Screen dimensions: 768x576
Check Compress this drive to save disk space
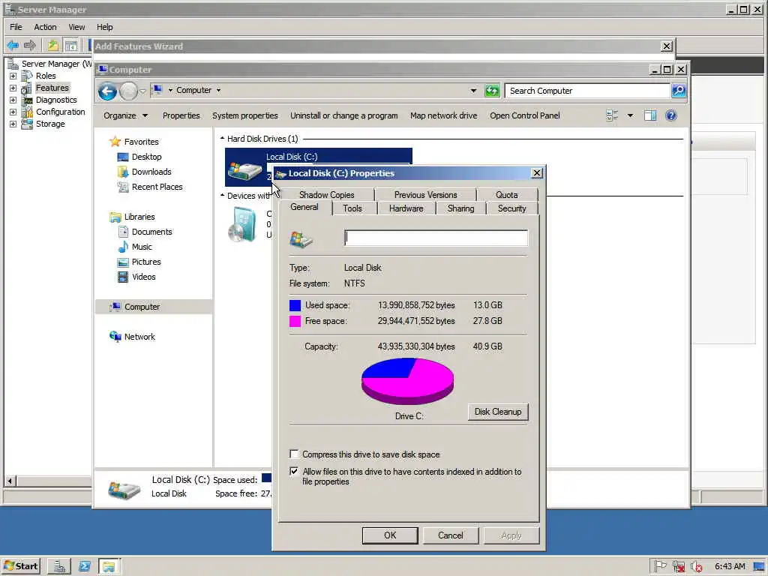(294, 454)
